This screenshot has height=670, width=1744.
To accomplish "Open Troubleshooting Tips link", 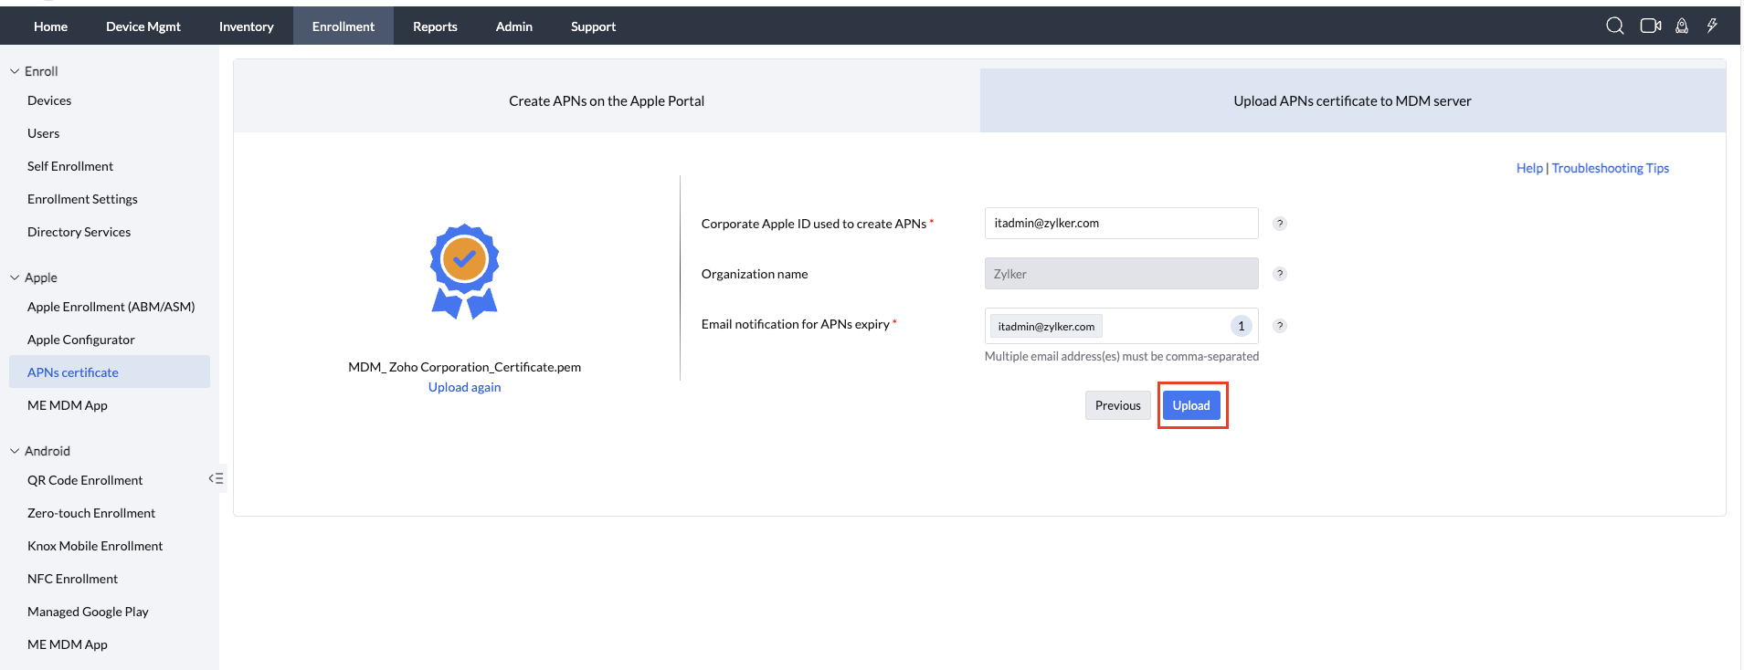I will 1610,168.
